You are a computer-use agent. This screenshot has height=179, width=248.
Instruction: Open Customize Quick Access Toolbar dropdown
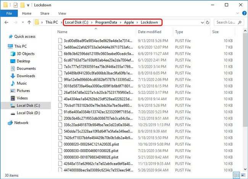28,5
